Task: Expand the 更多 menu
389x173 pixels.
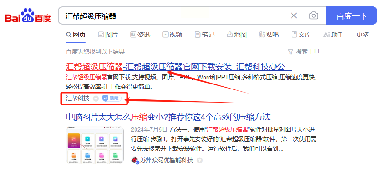Action: point(363,35)
